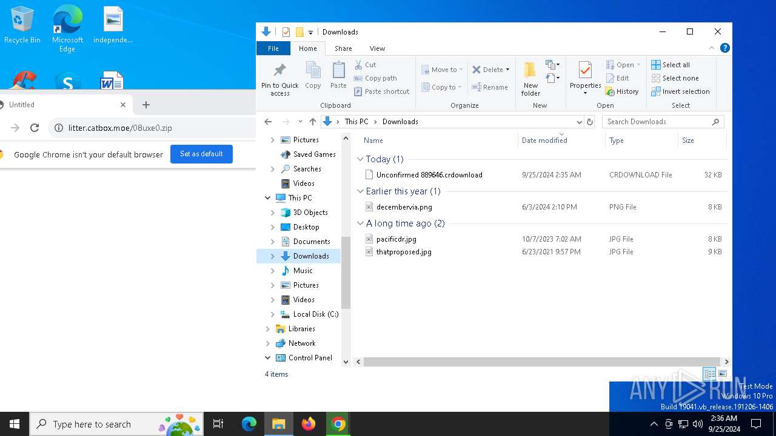Minimize the ribbon with chevron

[712, 48]
